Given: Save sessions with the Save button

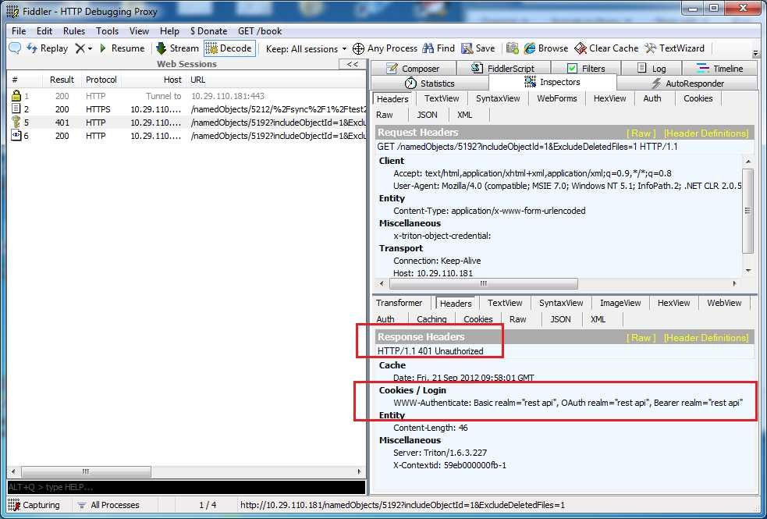Looking at the screenshot, I should [478, 48].
